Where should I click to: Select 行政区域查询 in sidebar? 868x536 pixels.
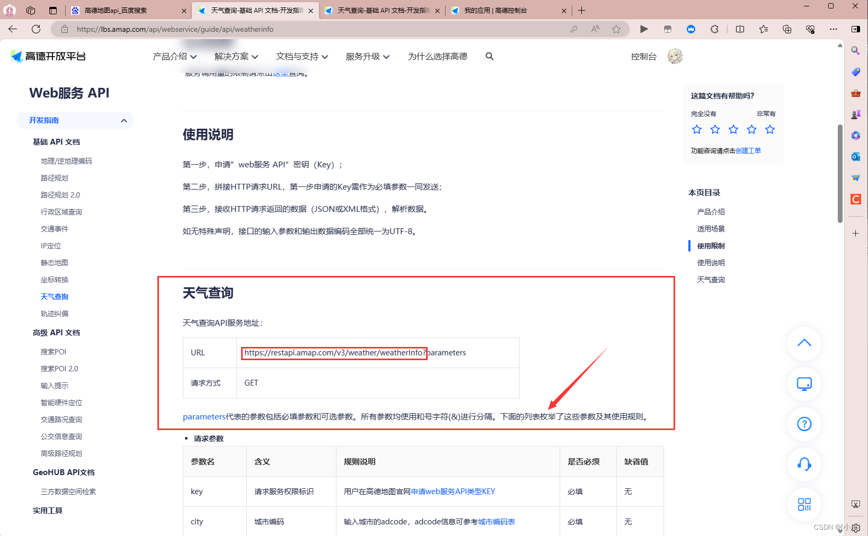(61, 212)
